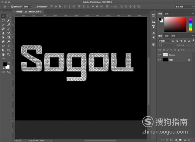Select the Eyedropper tool

(x=9, y=25)
